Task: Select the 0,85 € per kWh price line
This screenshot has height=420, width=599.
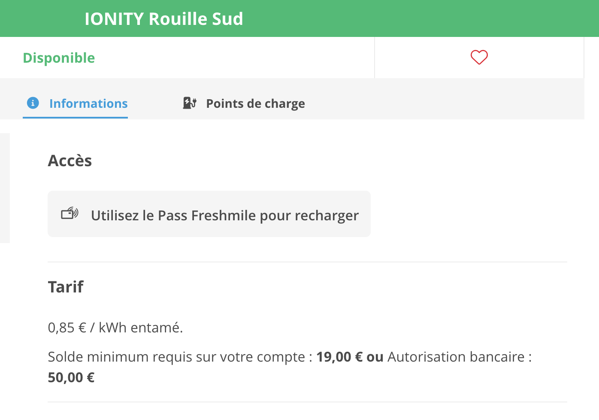Action: [115, 328]
